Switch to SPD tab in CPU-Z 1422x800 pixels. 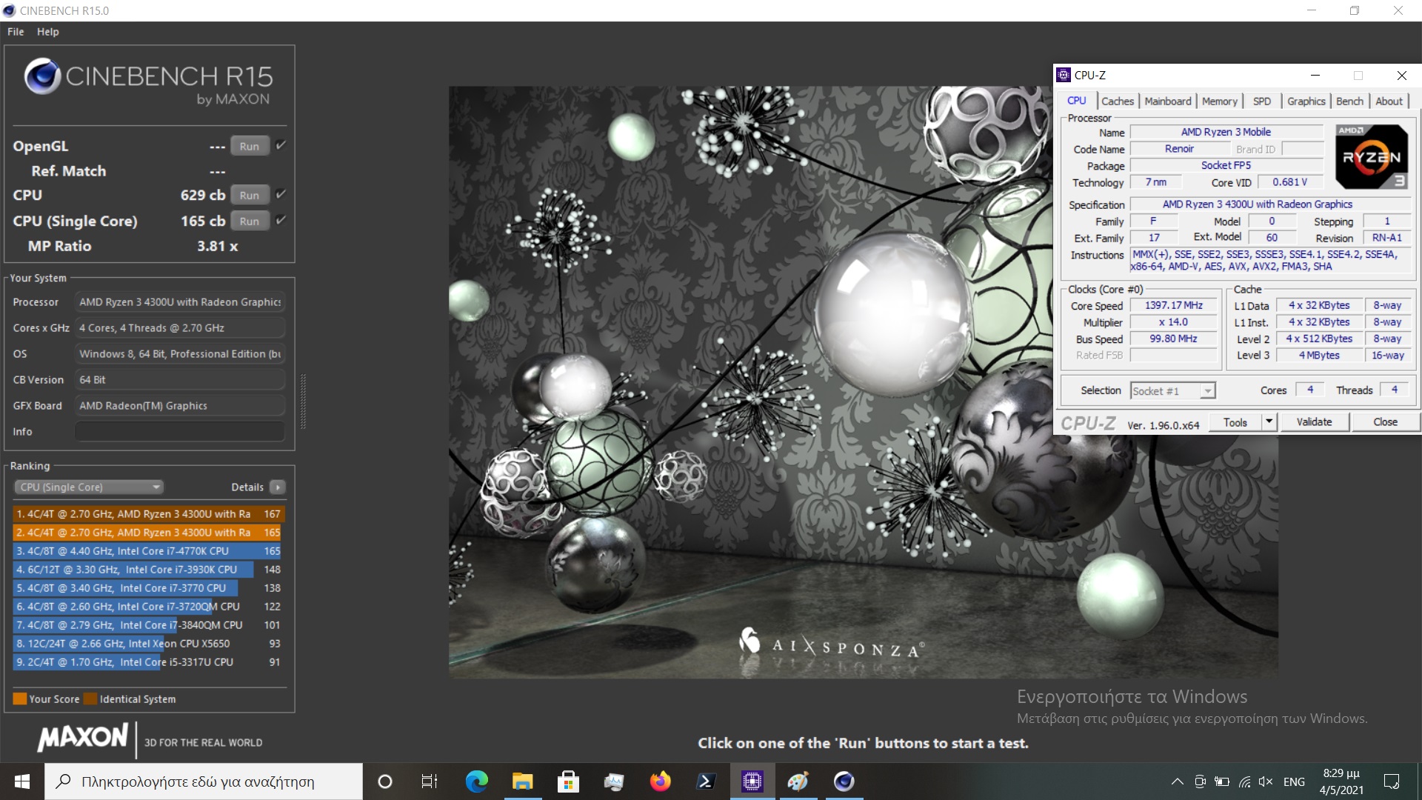[x=1261, y=101]
